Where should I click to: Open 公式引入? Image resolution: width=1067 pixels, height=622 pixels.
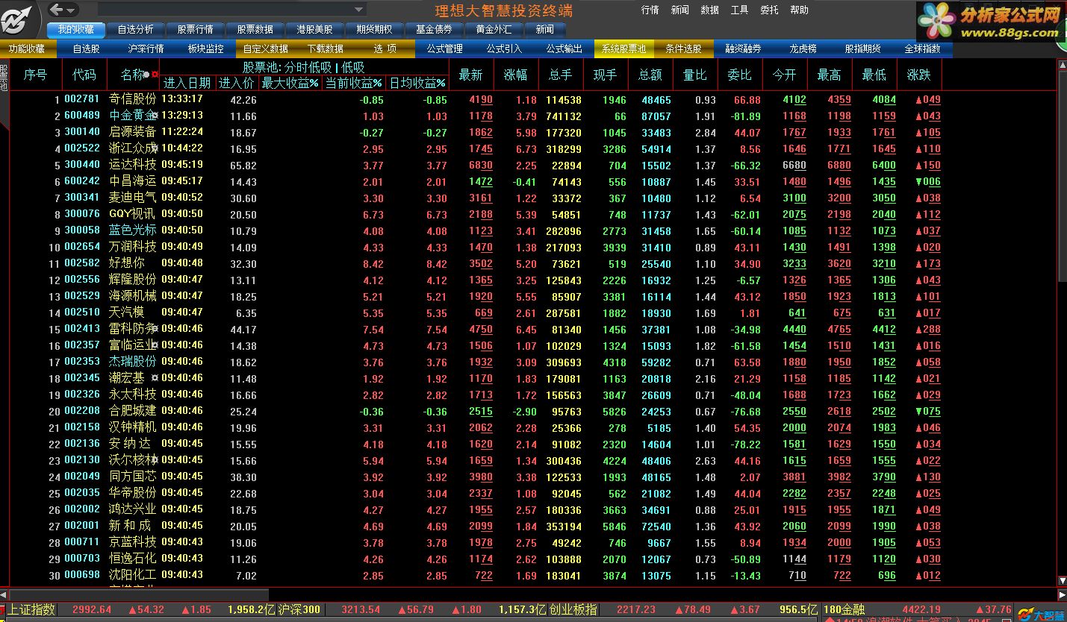[505, 48]
